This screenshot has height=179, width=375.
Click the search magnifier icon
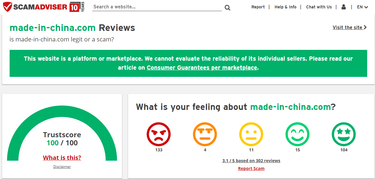click(x=227, y=8)
